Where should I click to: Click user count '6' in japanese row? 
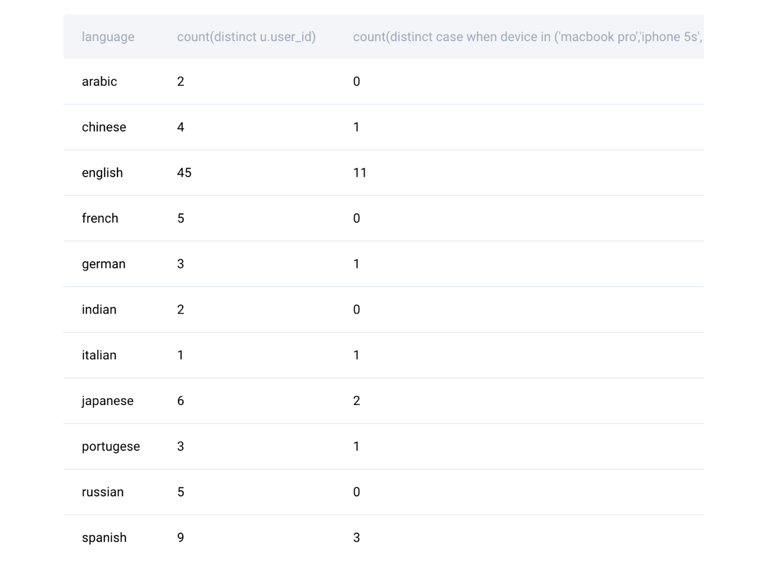tap(181, 401)
